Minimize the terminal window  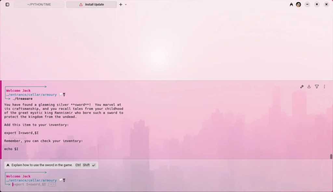click(x=307, y=5)
